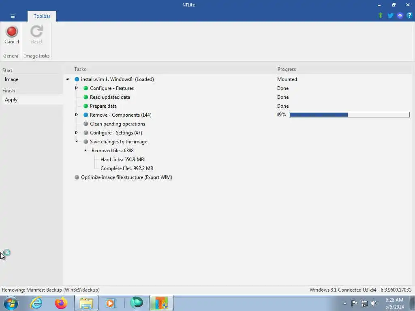Viewport: 415px width, 311px height.
Task: Open File Explorer from taskbar
Action: click(86, 303)
